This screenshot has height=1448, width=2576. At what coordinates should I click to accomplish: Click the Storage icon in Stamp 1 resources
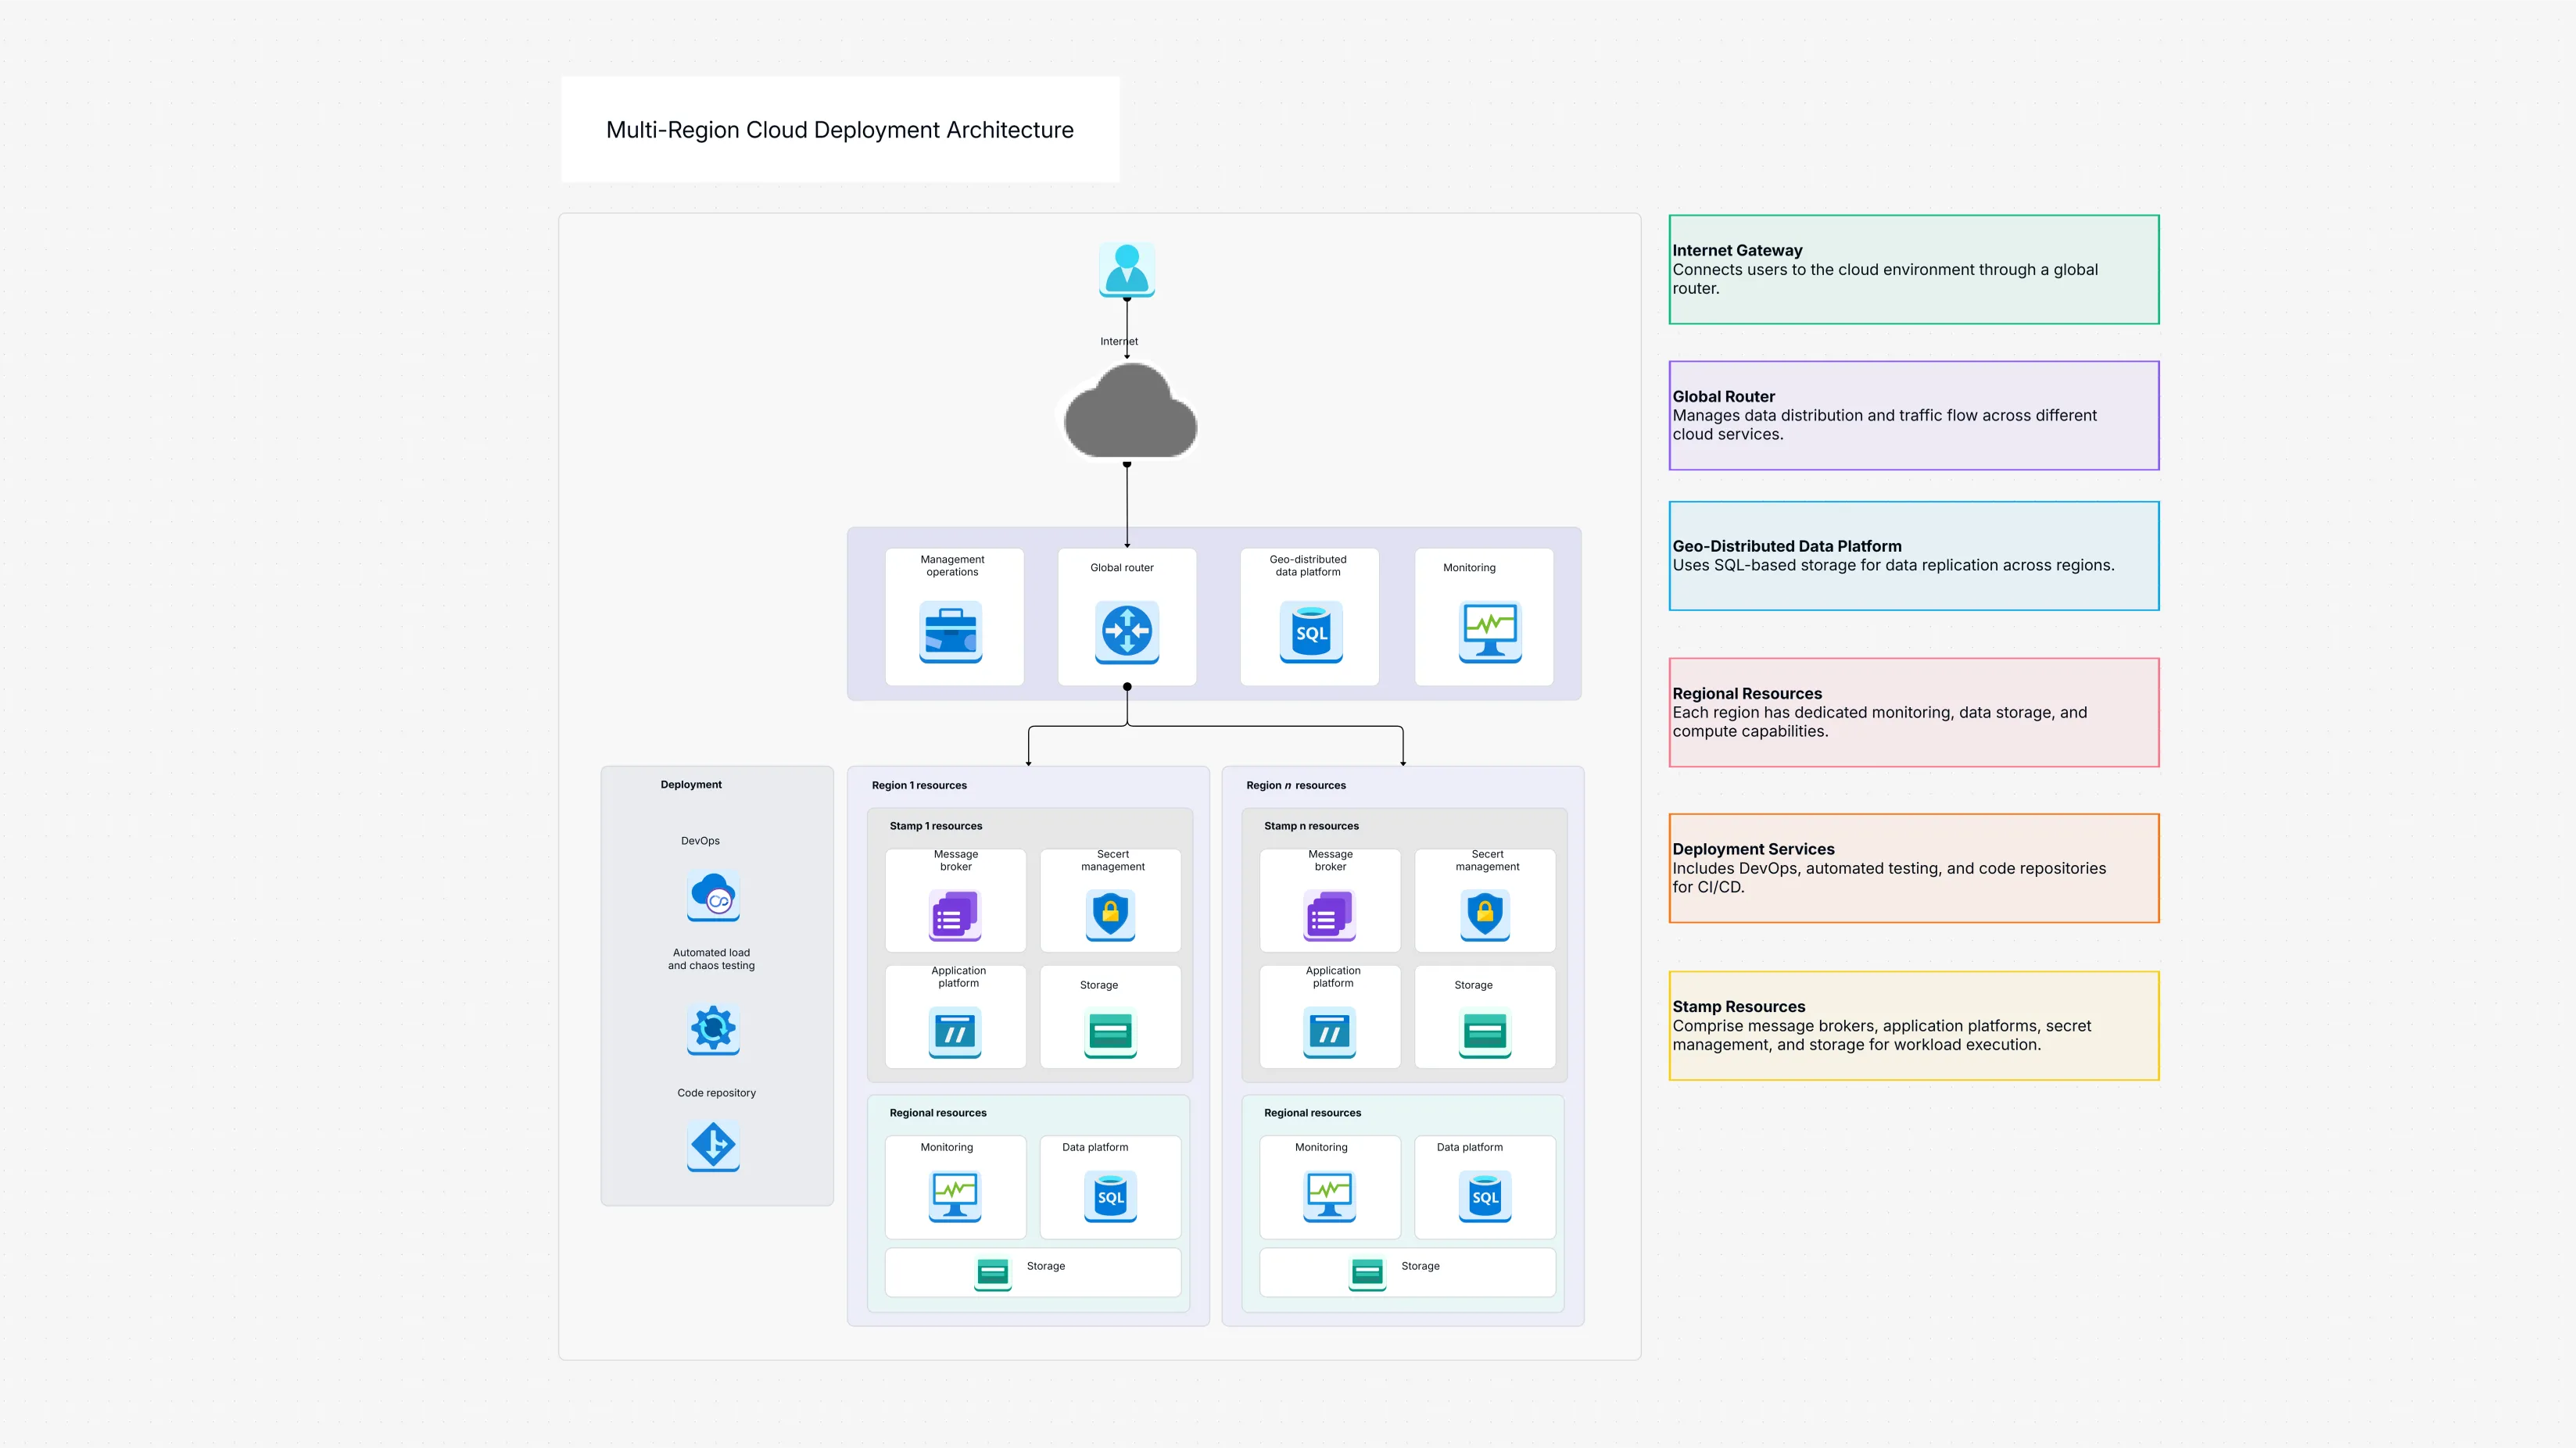(x=1110, y=1031)
